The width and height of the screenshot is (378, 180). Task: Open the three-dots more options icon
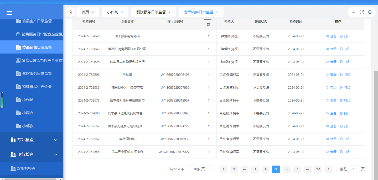pyautogui.click(x=354, y=12)
